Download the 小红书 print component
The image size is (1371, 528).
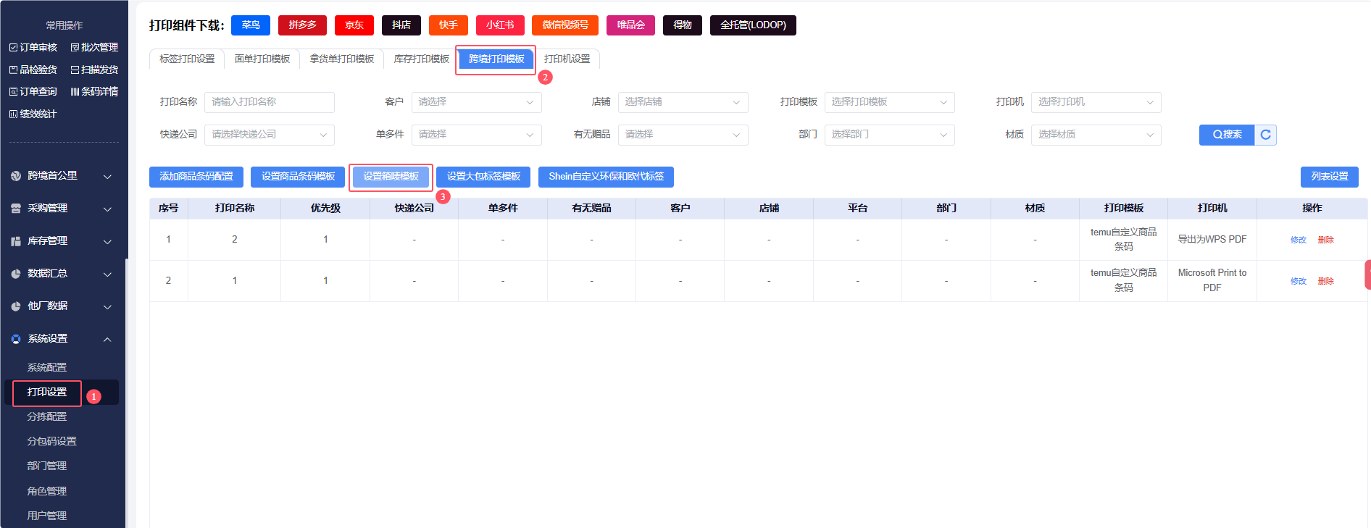[500, 25]
